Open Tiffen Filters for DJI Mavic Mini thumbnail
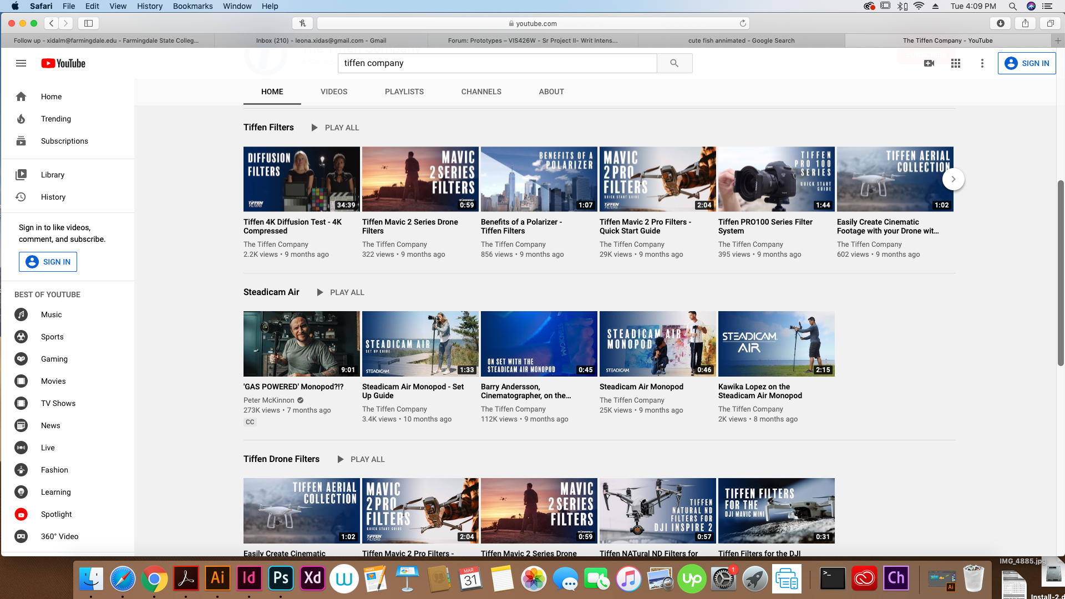The image size is (1065, 599). [x=777, y=511]
